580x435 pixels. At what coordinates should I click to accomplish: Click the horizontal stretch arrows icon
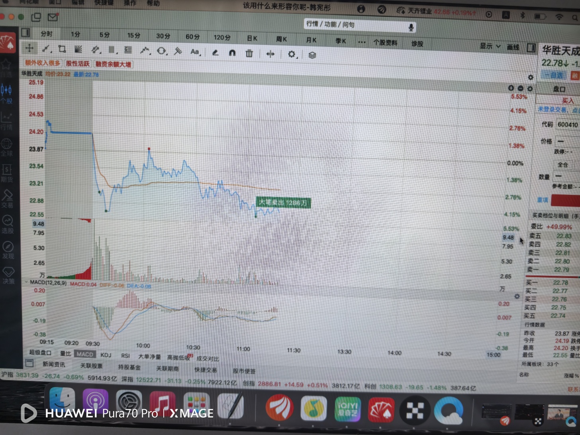pyautogui.click(x=270, y=54)
